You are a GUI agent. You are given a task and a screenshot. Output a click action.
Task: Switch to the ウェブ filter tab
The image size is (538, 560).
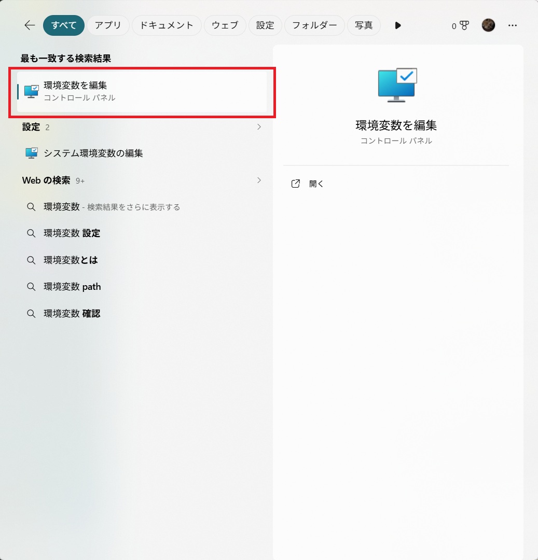[x=225, y=25]
